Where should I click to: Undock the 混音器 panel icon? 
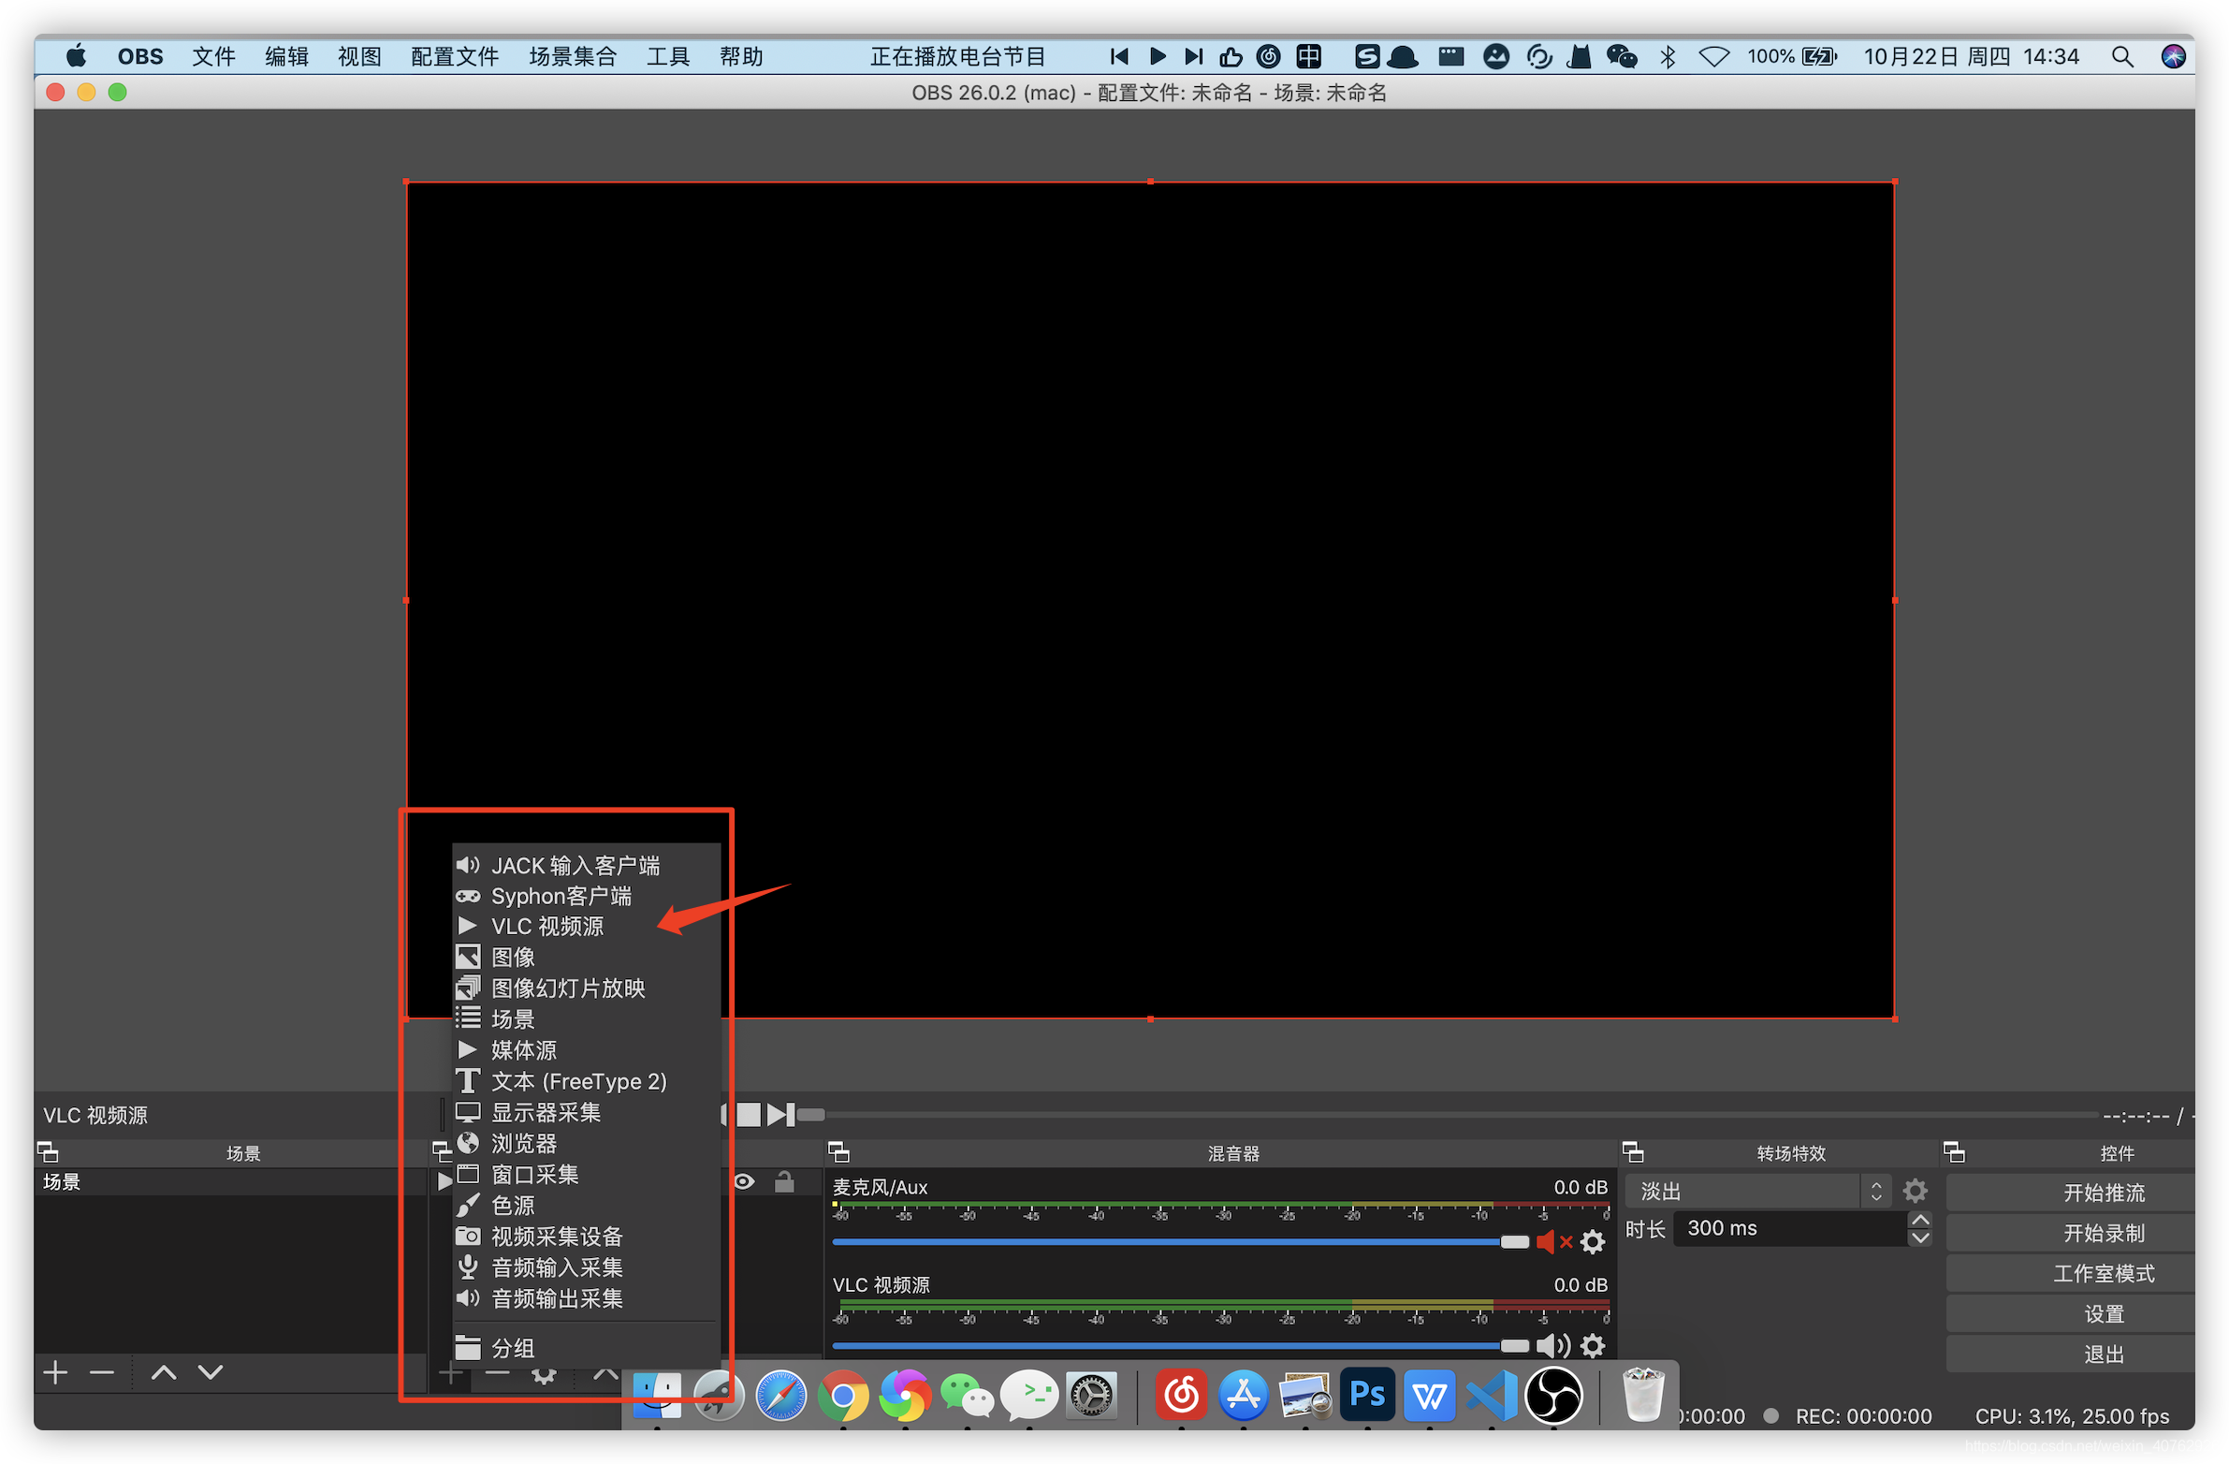[838, 1152]
